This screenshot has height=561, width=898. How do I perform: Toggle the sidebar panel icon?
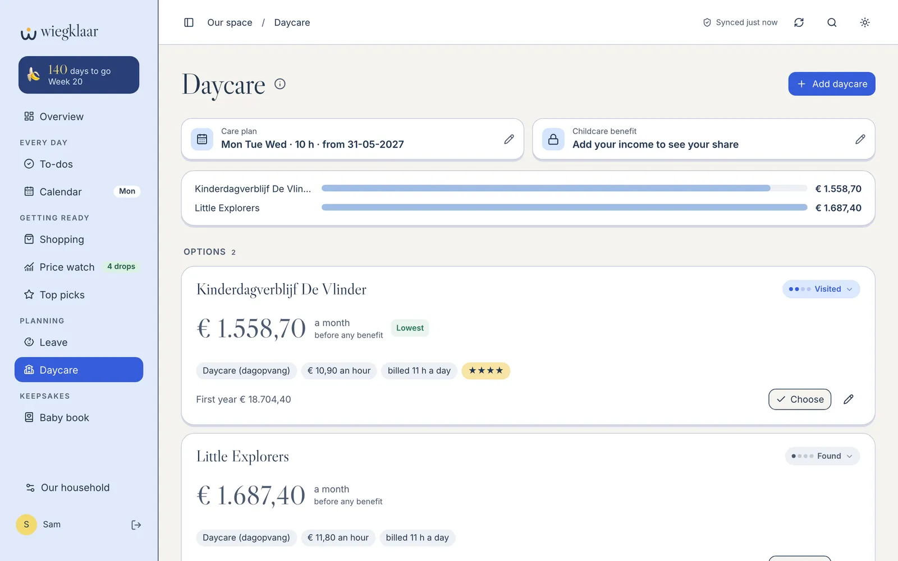pos(189,22)
